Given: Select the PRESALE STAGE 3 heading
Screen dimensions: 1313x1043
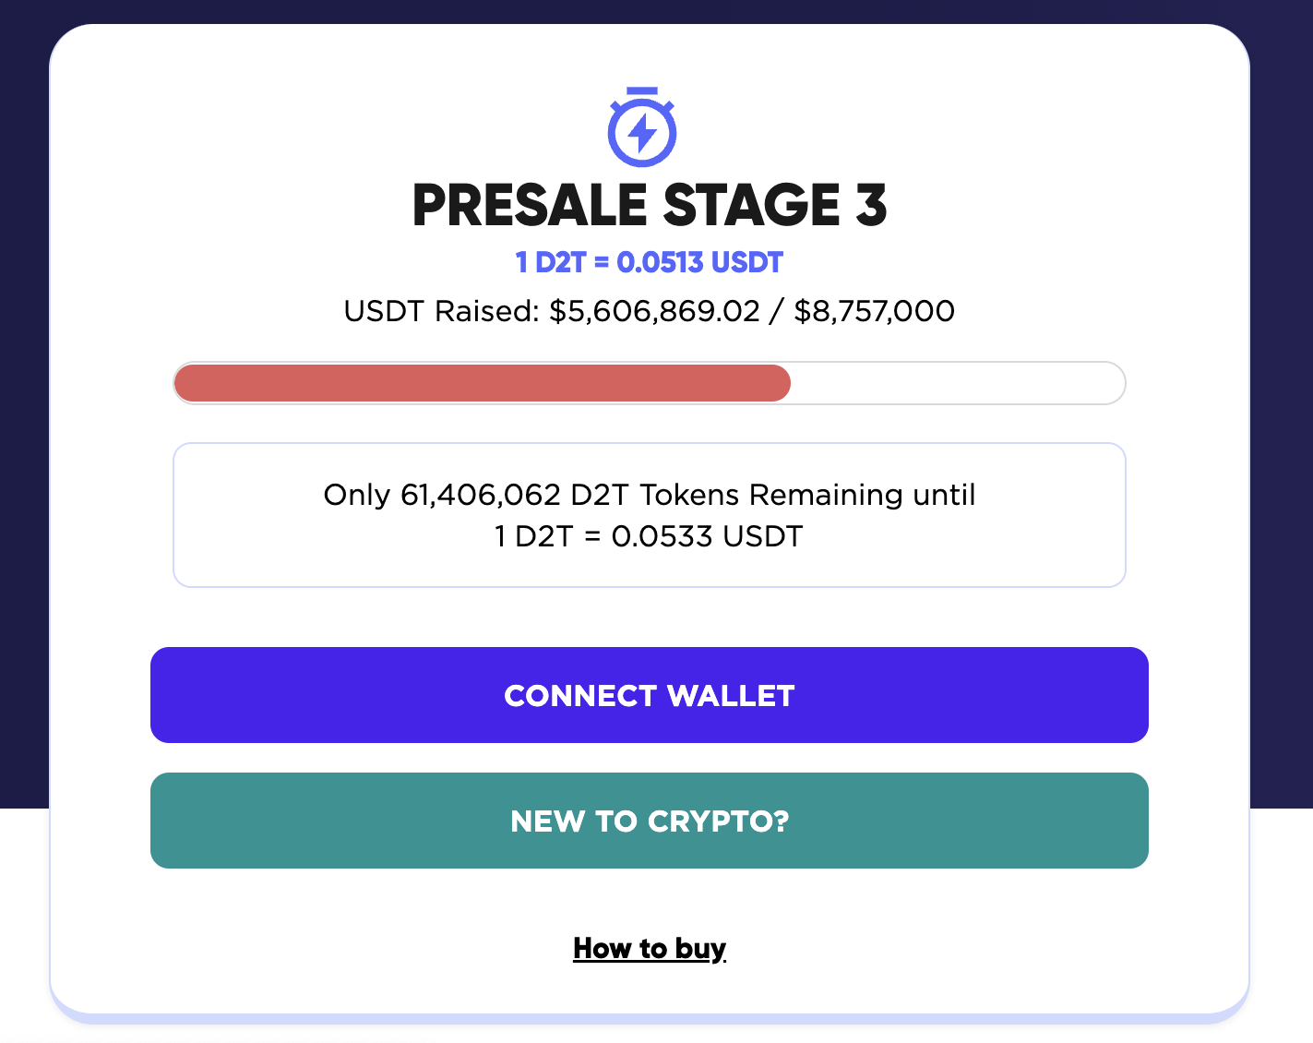Looking at the screenshot, I should (x=650, y=205).
